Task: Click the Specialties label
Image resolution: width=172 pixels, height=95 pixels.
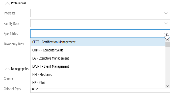Action: (x=11, y=34)
